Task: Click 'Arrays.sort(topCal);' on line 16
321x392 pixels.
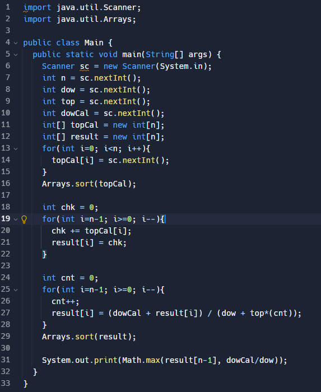Action: tap(89, 184)
